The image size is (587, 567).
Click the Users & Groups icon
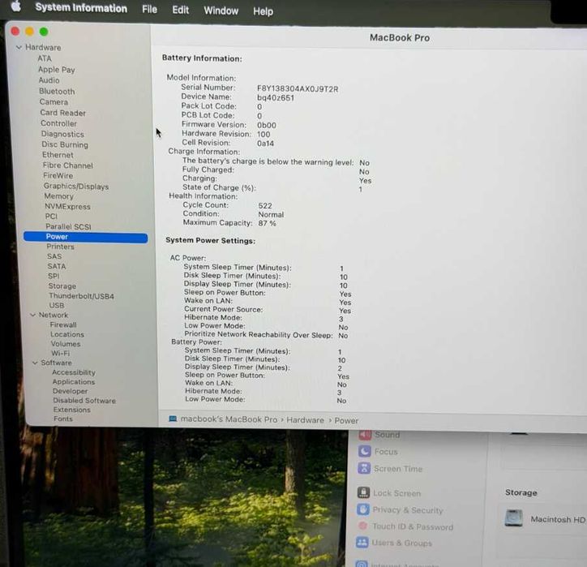362,542
